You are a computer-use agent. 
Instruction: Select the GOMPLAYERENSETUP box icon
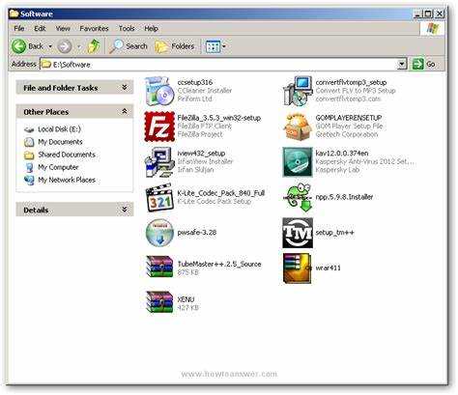tap(298, 127)
